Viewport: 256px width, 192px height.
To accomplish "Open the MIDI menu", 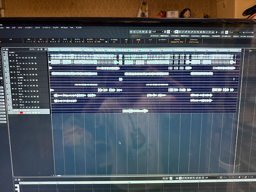I will 8,28.
